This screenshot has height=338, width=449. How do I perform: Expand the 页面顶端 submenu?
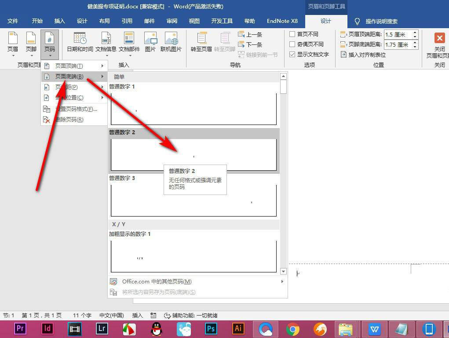[68, 66]
